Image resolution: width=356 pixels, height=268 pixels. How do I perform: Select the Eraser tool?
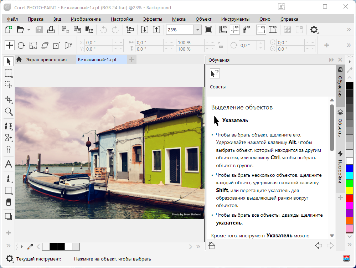coord(9,202)
